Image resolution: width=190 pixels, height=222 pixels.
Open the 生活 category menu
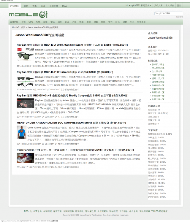[x=132, y=22]
